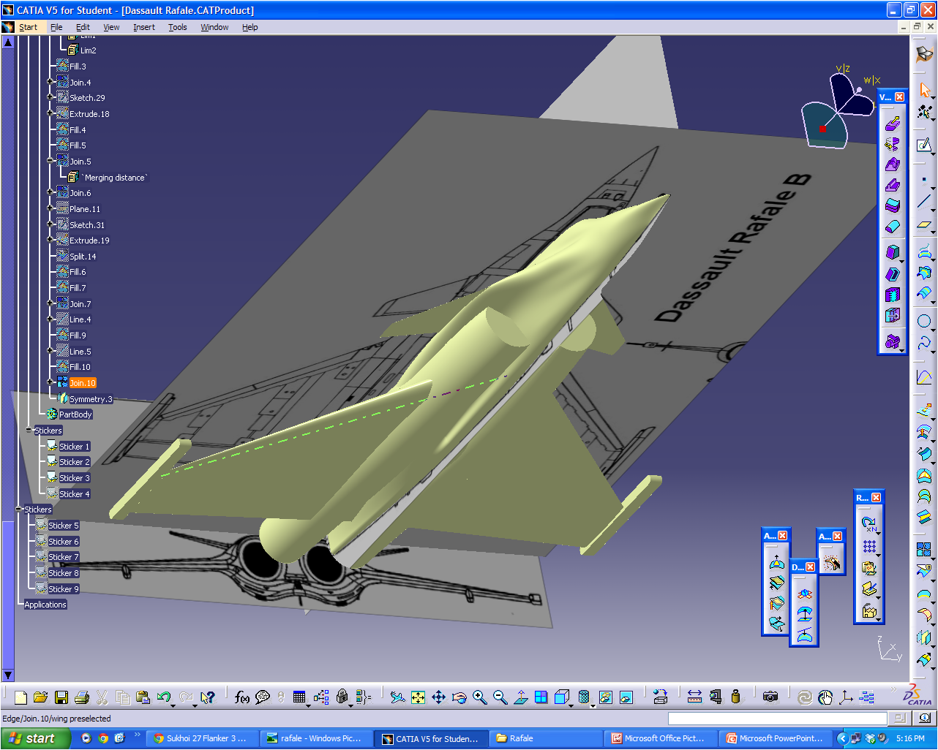This screenshot has height=750, width=938.
Task: Select the Rotate view tool
Action: (x=459, y=697)
